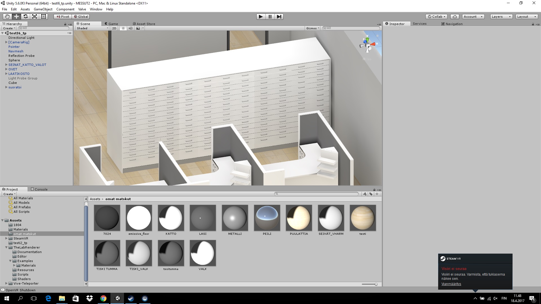Viewport: 541px width, 304px height.
Task: Open the Asset Store tab icon
Action: (134, 24)
